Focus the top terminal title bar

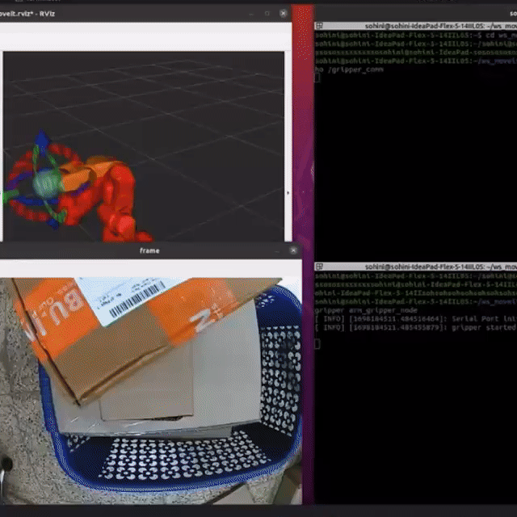click(x=416, y=26)
